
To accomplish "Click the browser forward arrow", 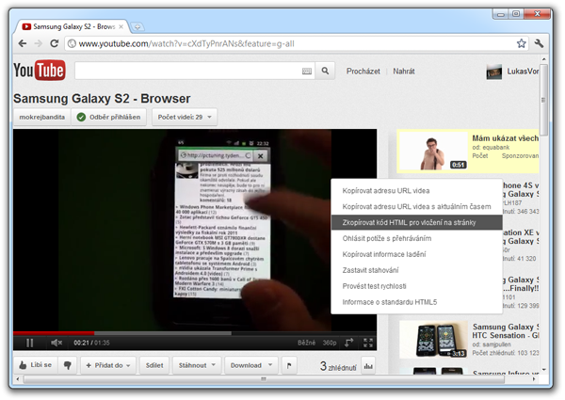I will [x=39, y=43].
